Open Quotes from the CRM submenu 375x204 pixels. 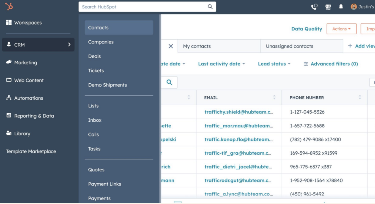[96, 170]
